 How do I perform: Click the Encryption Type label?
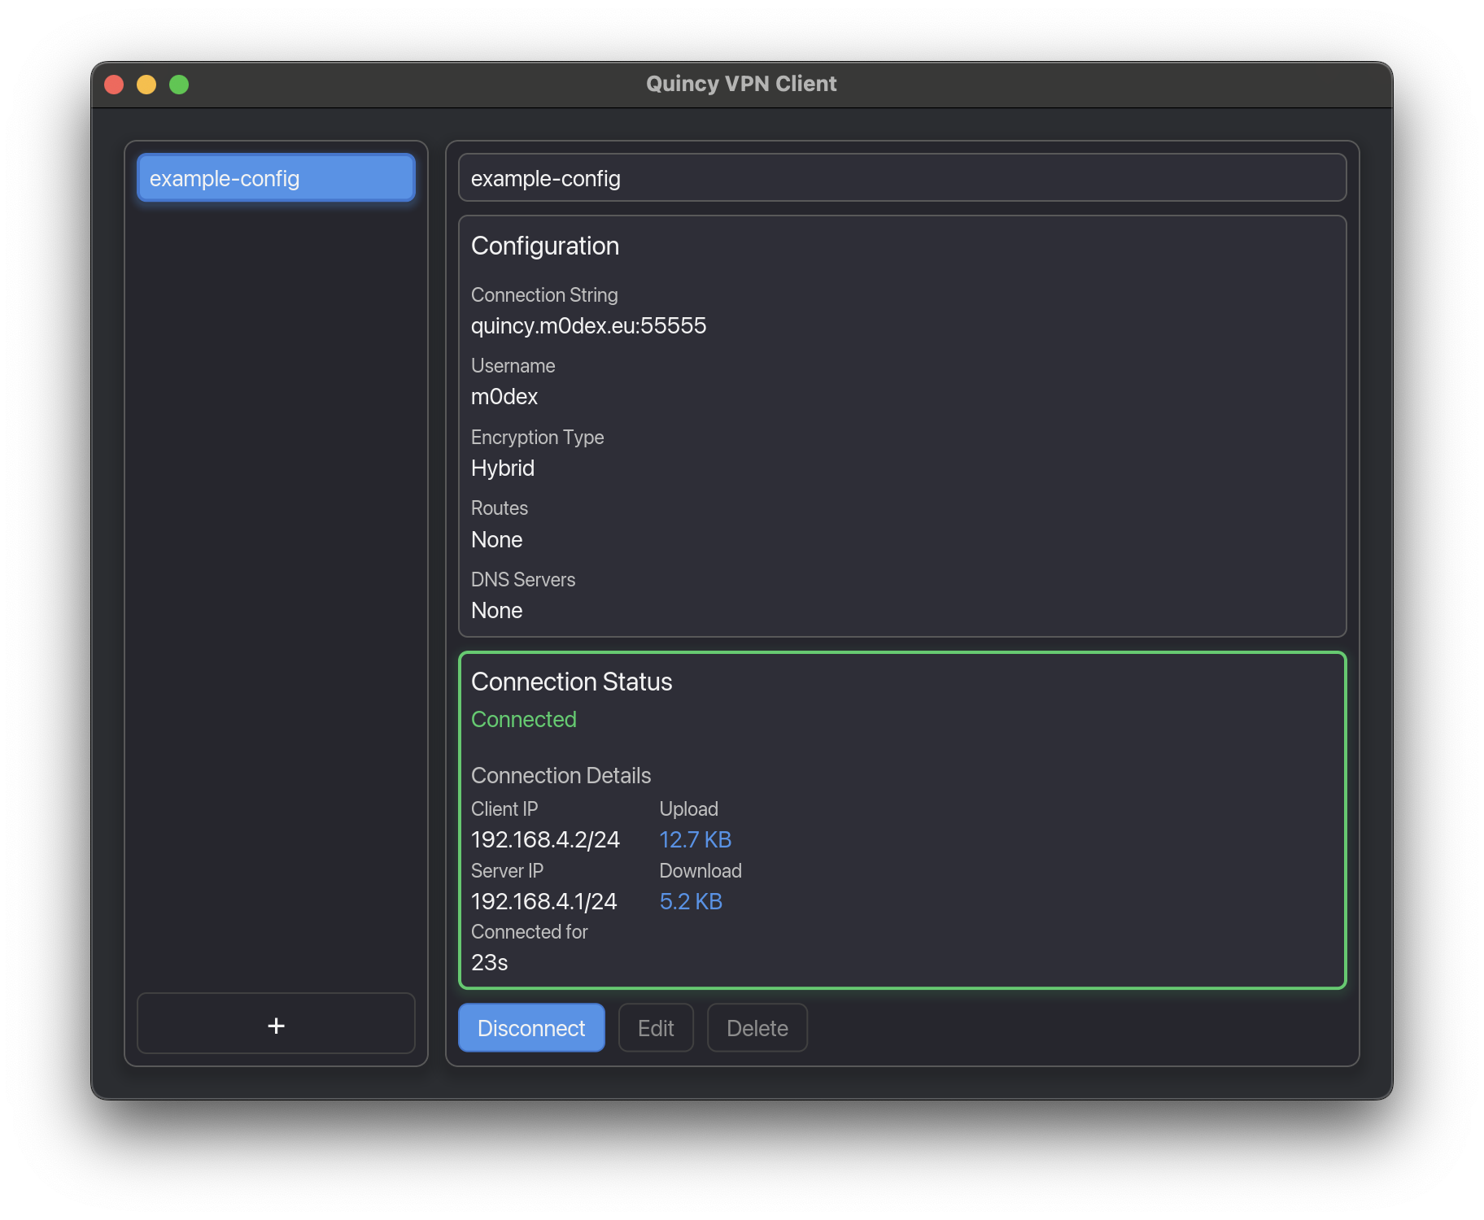click(x=538, y=438)
